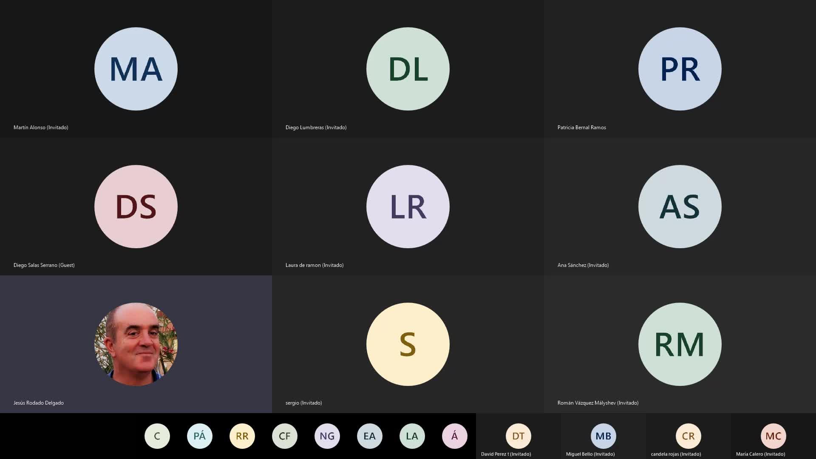Click the Á overflow participant avatar
This screenshot has width=816, height=459.
455,436
